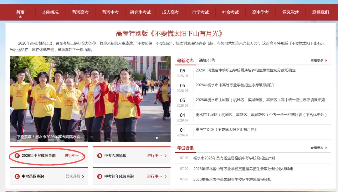Click the icon beside 中考志愿填报
Viewport: 338px width, 192px height.
(x=100, y=156)
